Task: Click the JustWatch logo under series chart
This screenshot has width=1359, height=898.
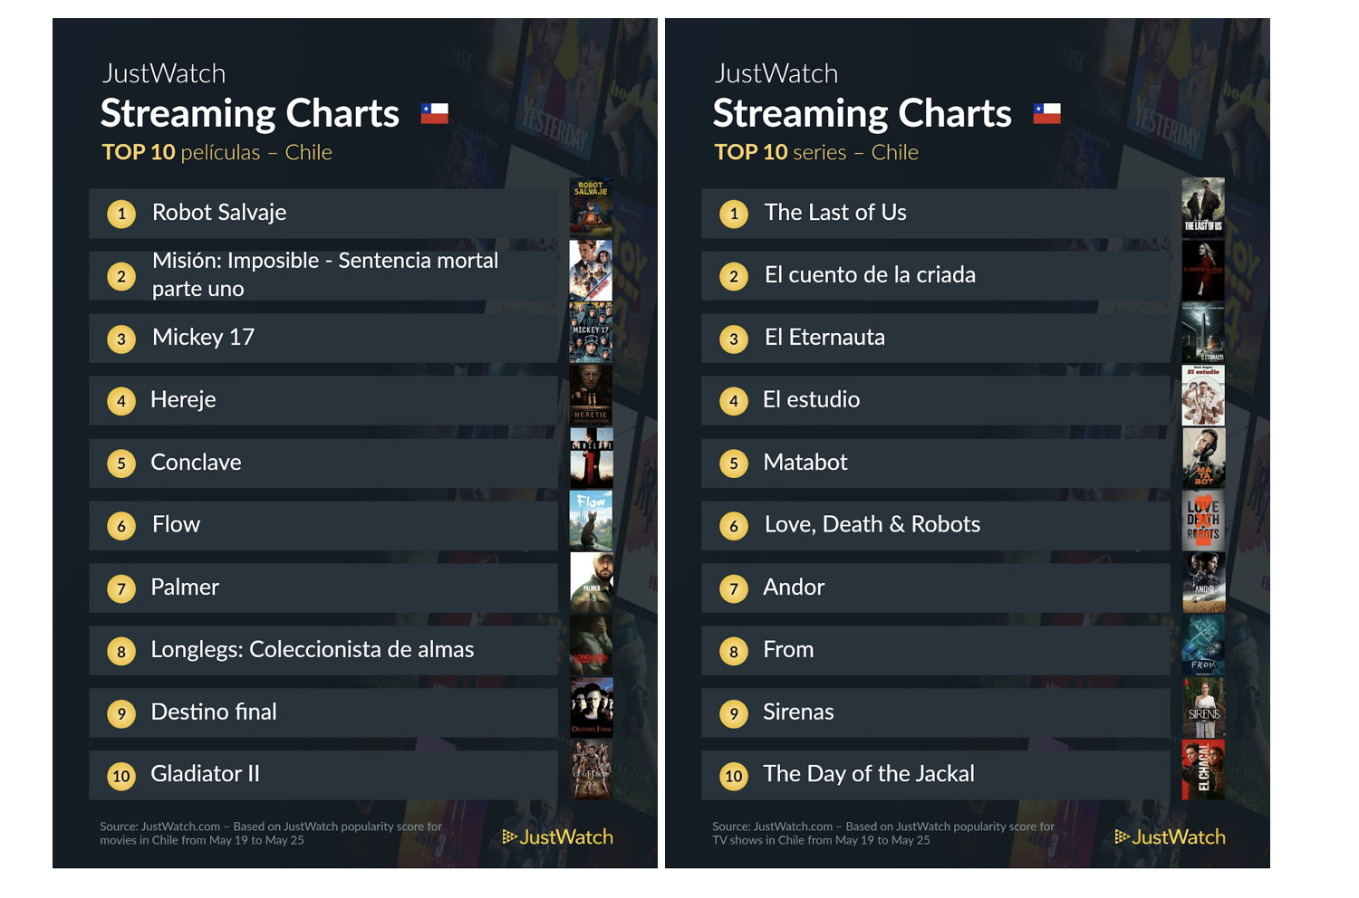Action: pos(1171,837)
